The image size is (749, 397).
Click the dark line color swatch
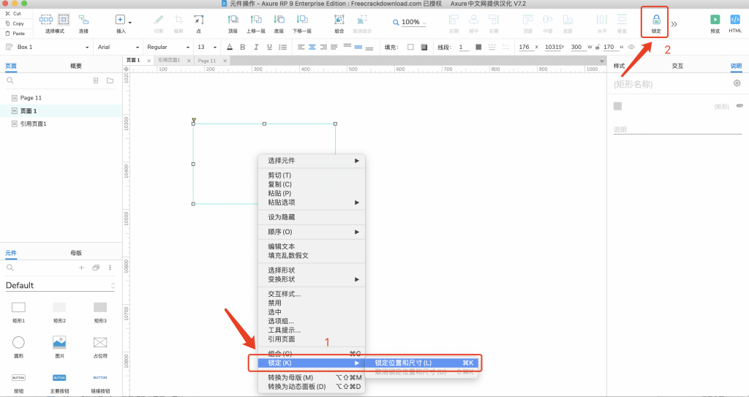[478, 47]
